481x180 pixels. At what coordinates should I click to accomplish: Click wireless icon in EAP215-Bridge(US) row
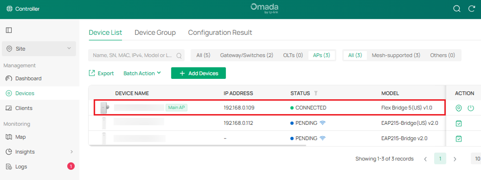[322, 123]
